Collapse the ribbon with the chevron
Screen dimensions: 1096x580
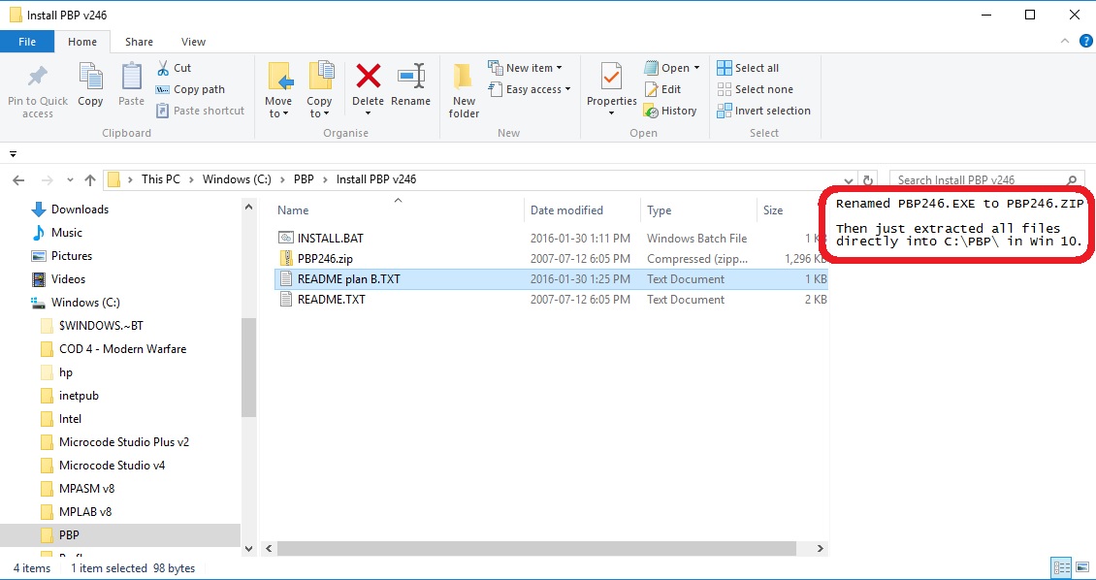(1065, 42)
